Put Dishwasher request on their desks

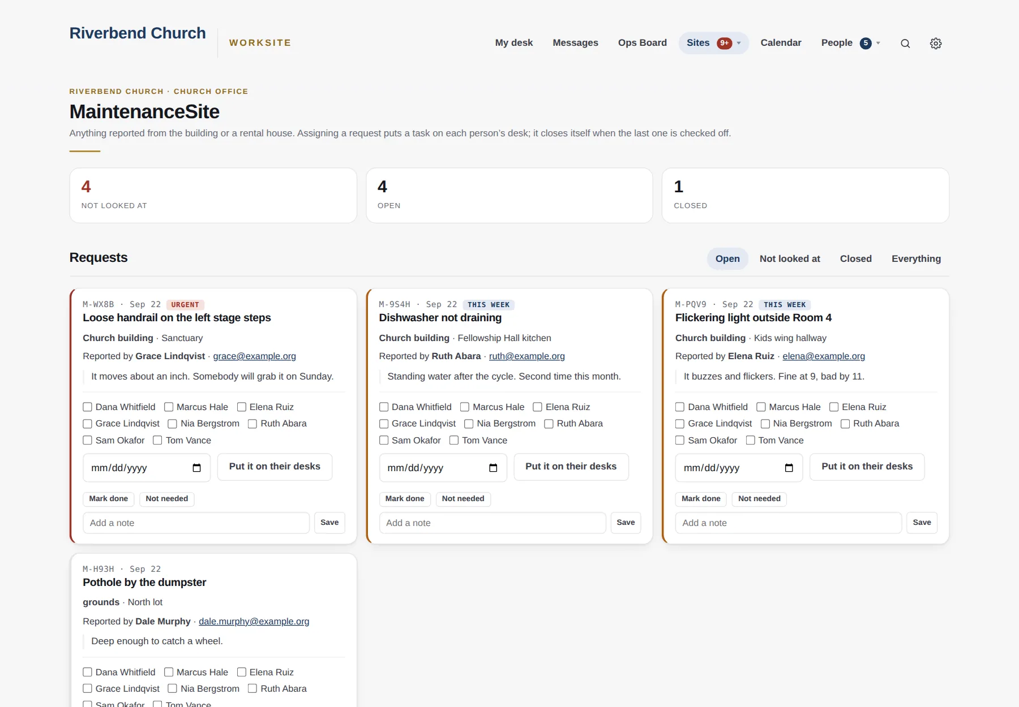click(571, 467)
